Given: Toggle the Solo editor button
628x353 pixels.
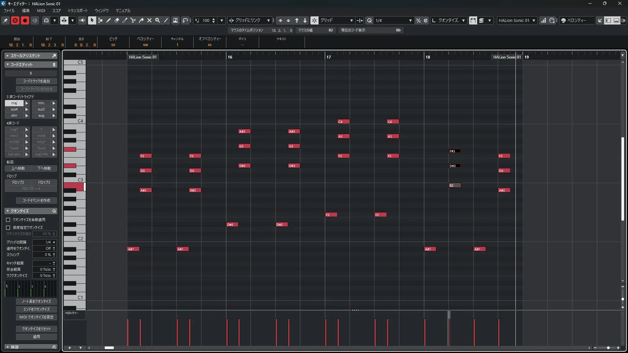Looking at the screenshot, I should click(x=15, y=20).
